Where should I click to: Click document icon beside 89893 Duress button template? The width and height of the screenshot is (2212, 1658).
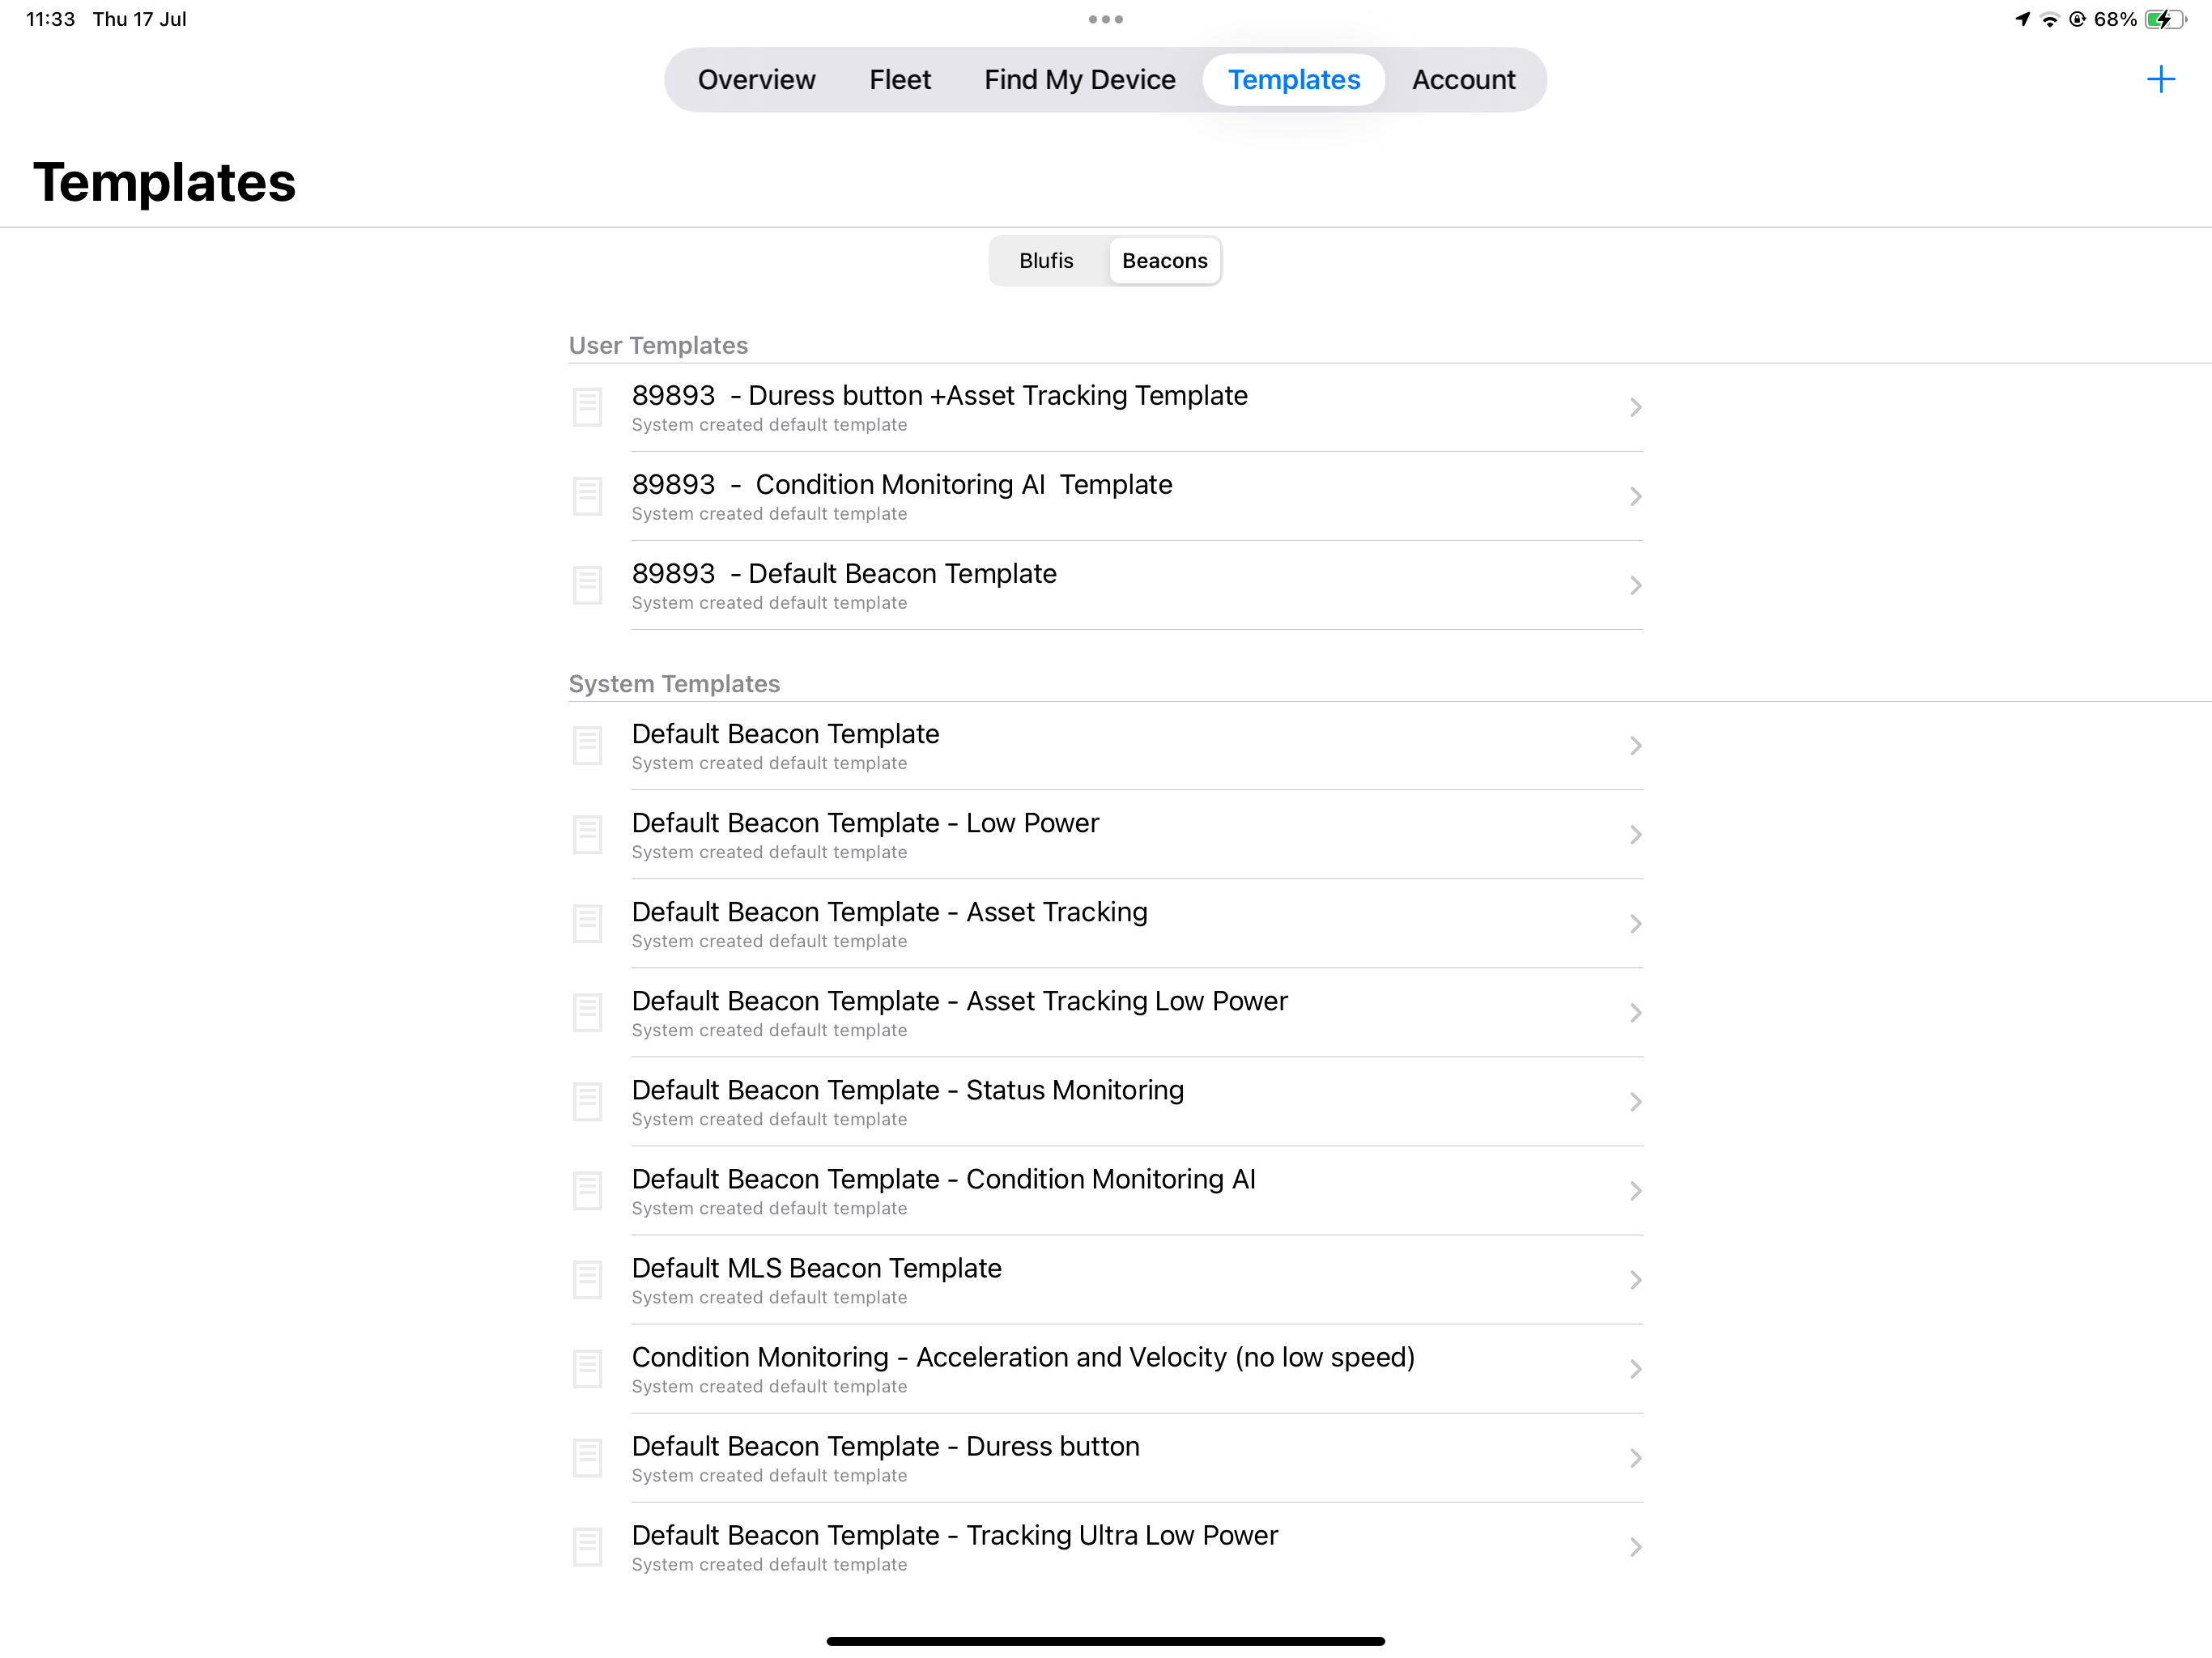point(587,407)
